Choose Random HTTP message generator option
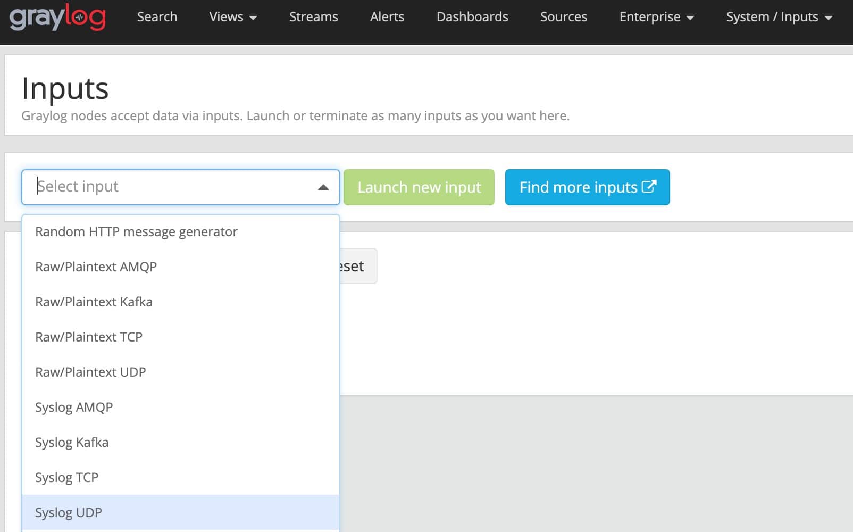This screenshot has width=853, height=532. pos(136,232)
